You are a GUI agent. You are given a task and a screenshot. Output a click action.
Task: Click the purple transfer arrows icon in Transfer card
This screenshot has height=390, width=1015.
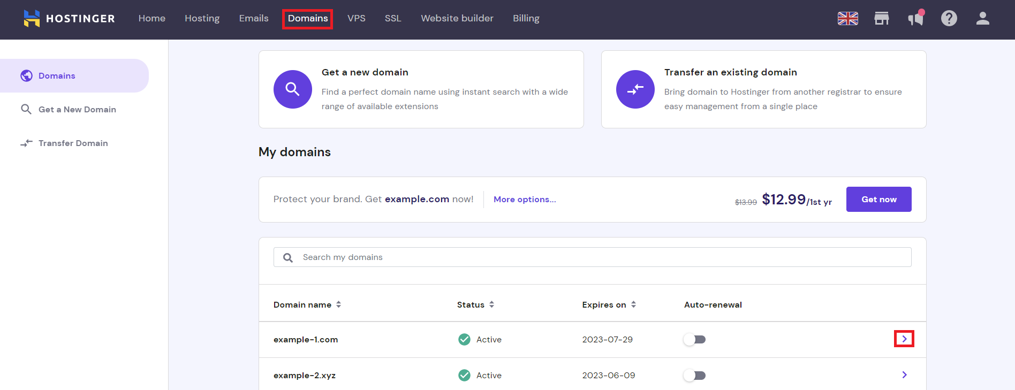click(x=635, y=89)
